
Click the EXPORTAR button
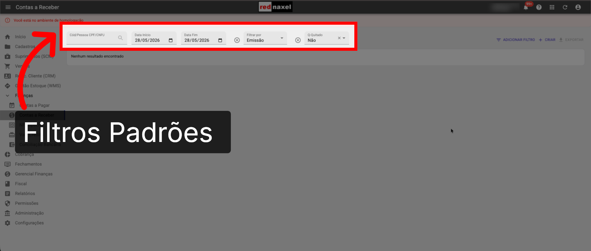coord(571,40)
